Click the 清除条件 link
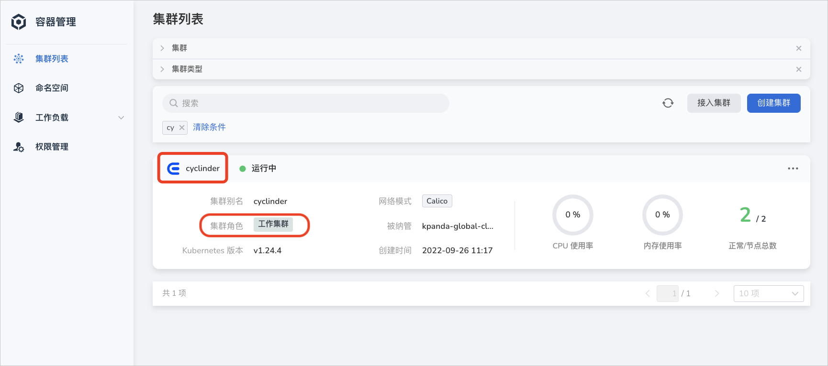Image resolution: width=828 pixels, height=366 pixels. 209,127
